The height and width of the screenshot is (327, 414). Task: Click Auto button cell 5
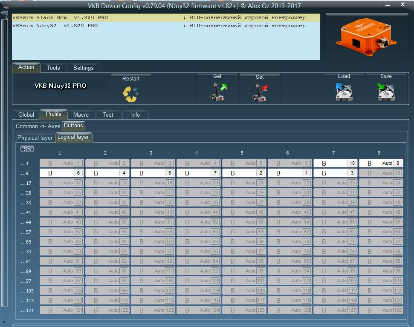[244, 163]
